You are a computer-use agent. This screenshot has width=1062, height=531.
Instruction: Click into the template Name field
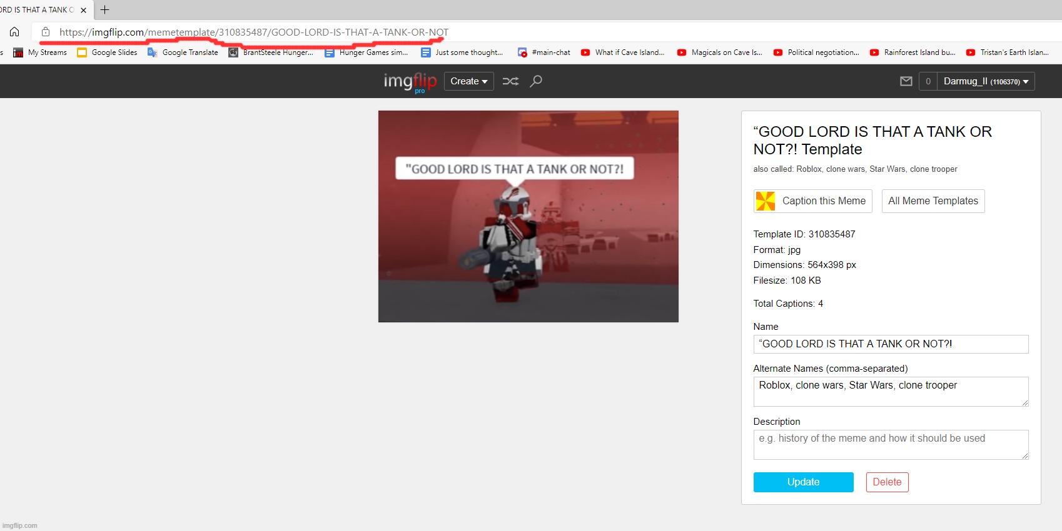(x=890, y=344)
